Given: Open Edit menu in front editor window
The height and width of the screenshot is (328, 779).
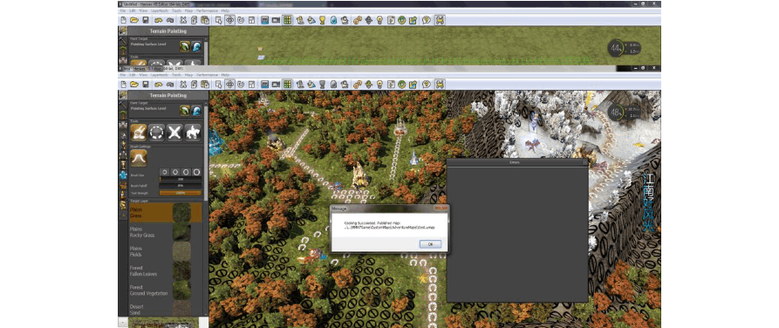Looking at the screenshot, I should [133, 75].
